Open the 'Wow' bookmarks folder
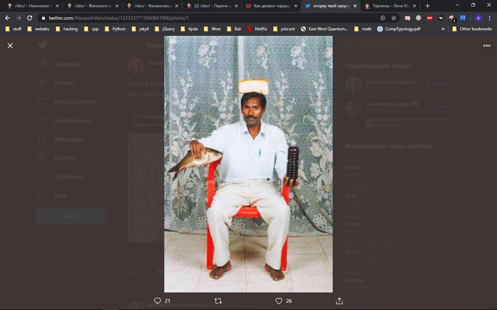497x310 pixels. [x=212, y=29]
